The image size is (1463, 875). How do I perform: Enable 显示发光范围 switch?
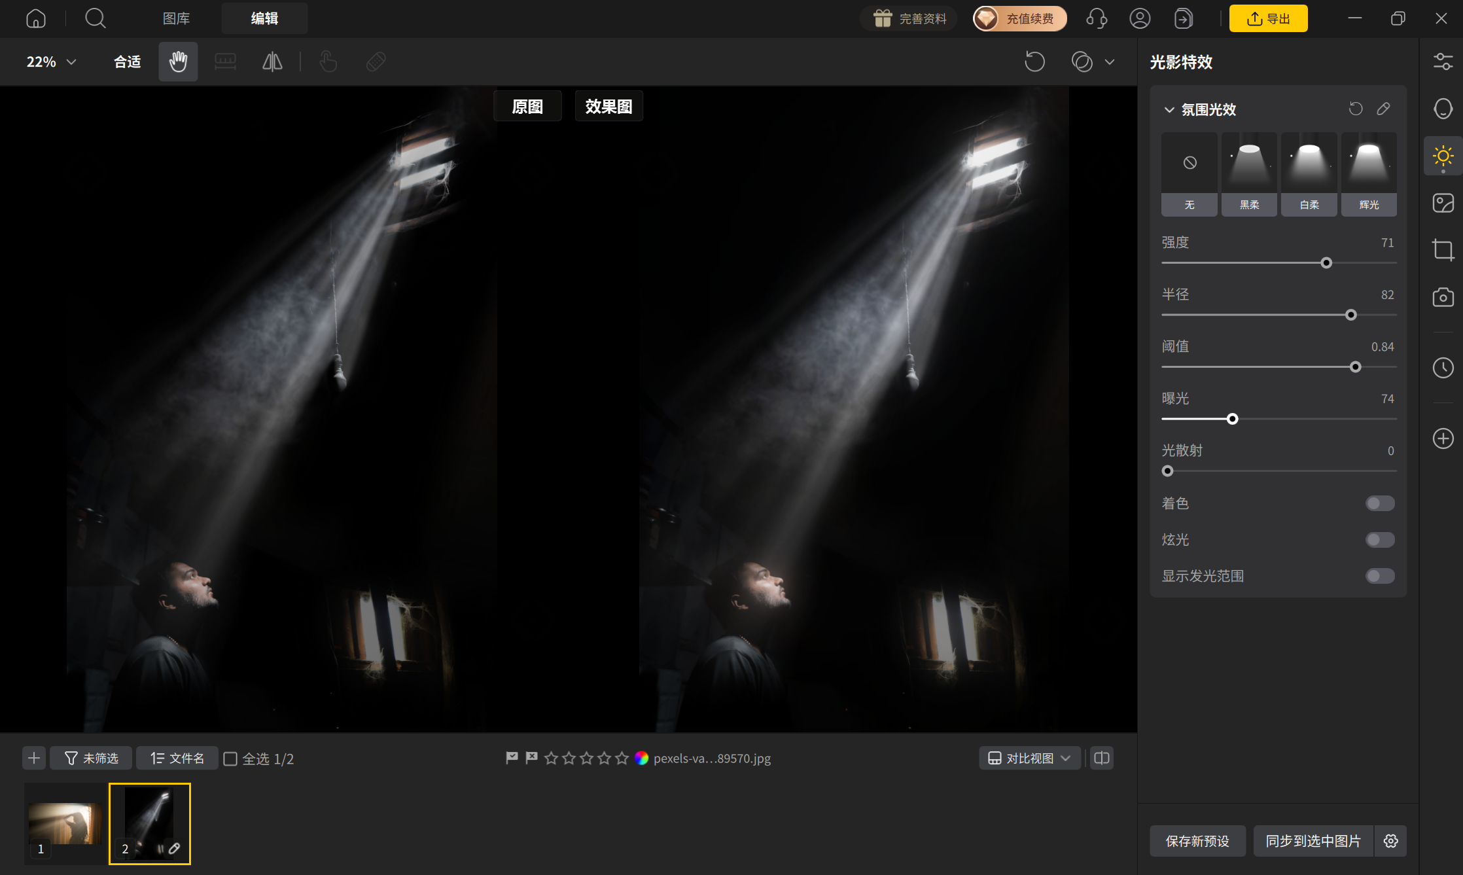(1380, 576)
